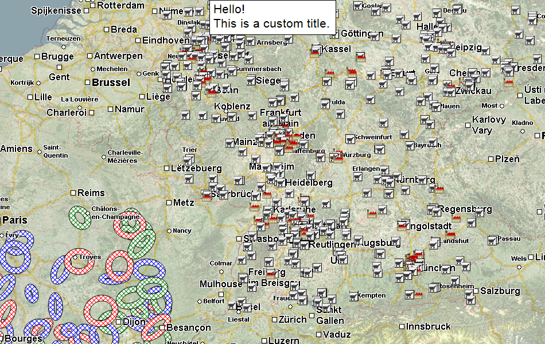Click the Brussel city label

coord(111,83)
